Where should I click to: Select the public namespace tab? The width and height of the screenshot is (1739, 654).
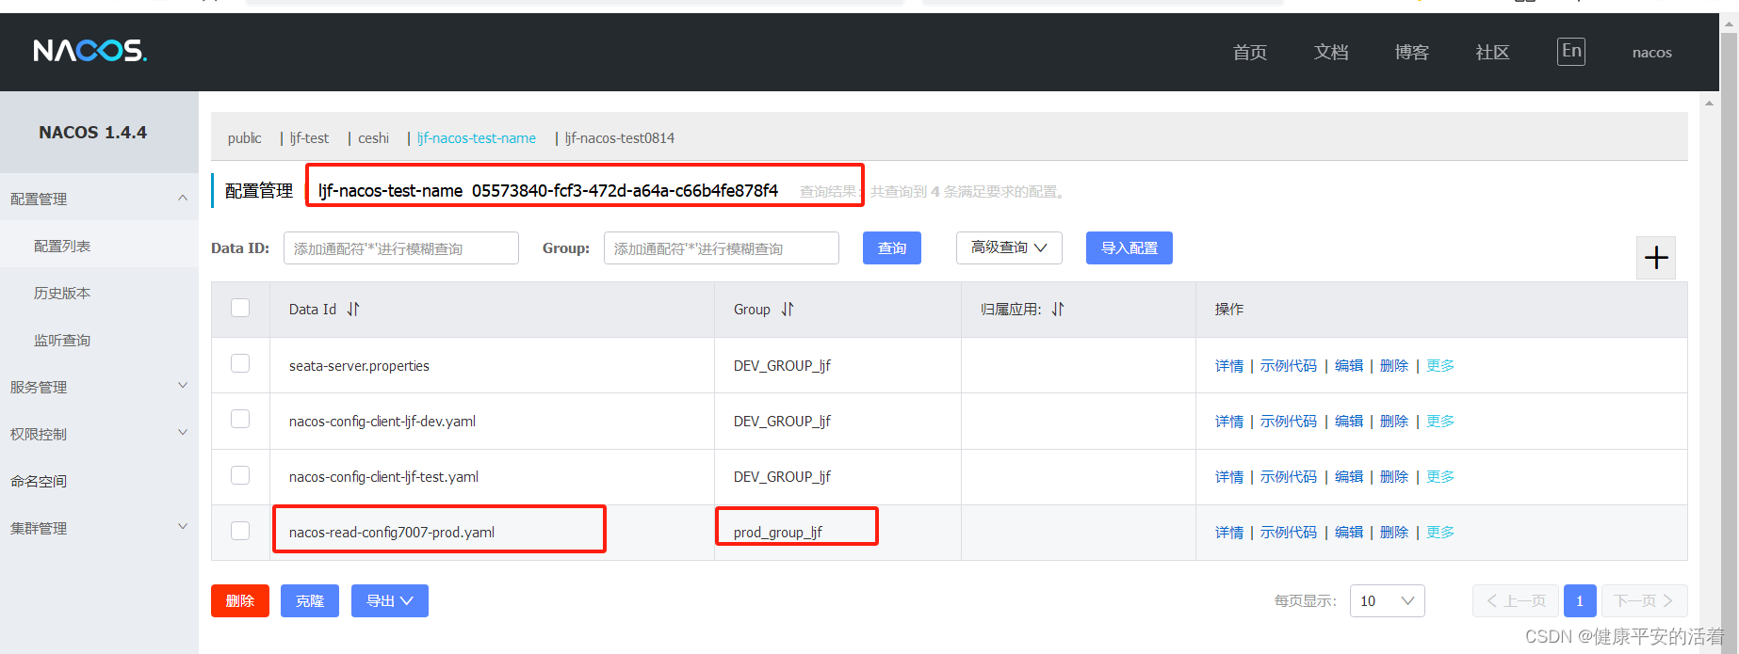[244, 137]
